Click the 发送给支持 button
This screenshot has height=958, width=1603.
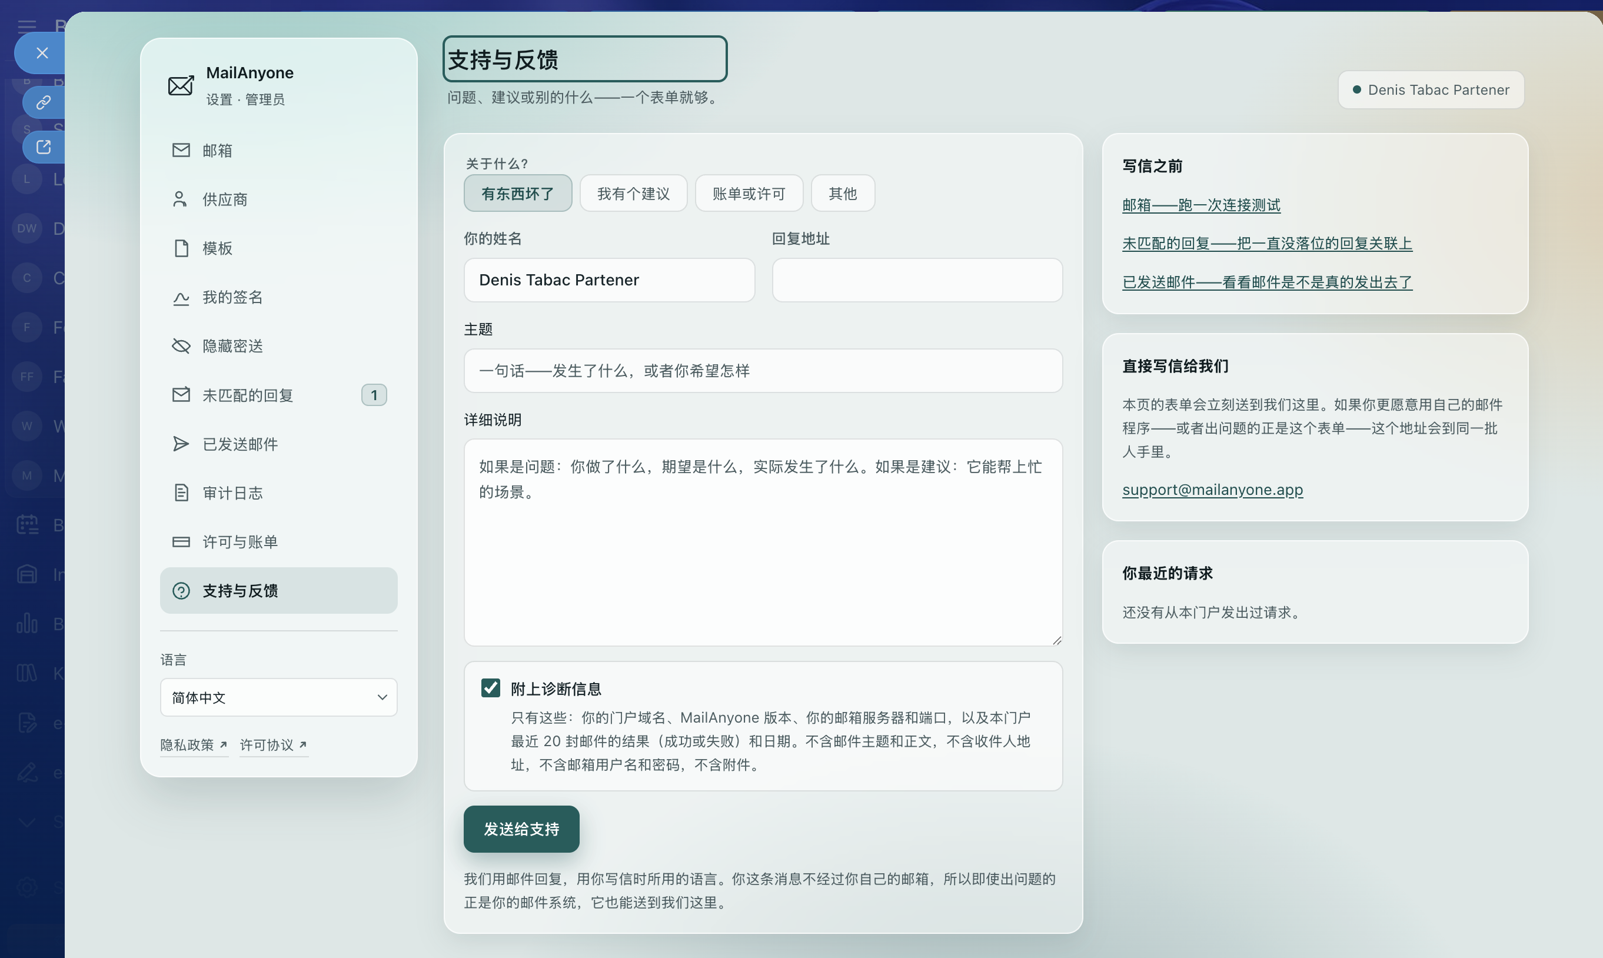click(521, 829)
